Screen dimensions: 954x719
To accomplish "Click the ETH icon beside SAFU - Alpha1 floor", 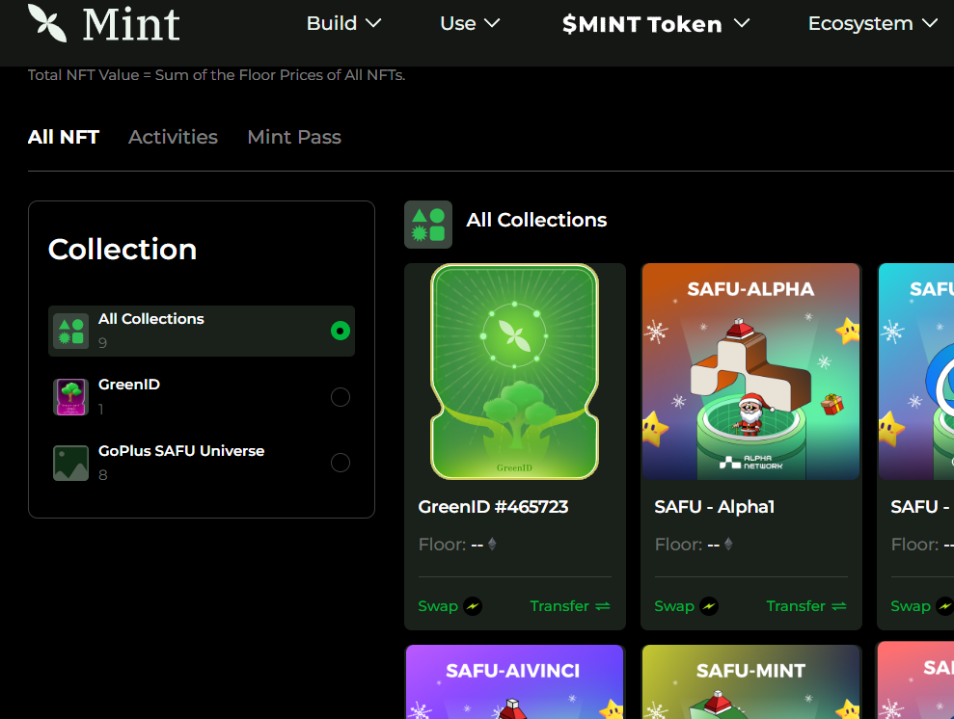I will coord(728,544).
